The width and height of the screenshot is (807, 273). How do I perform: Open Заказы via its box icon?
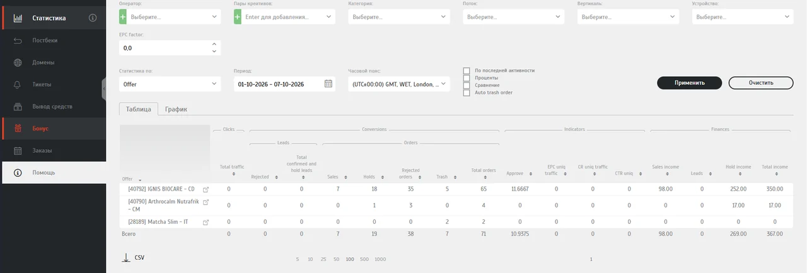(18, 150)
